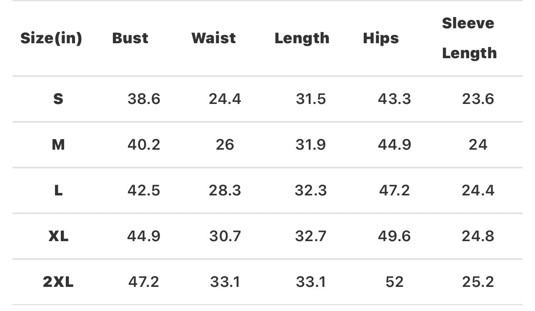Click the S size row label
535x311 pixels.
58,99
